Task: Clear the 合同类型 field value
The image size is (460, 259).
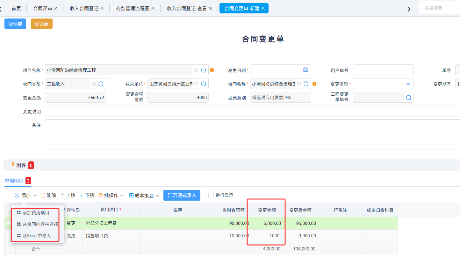Action: [x=94, y=84]
